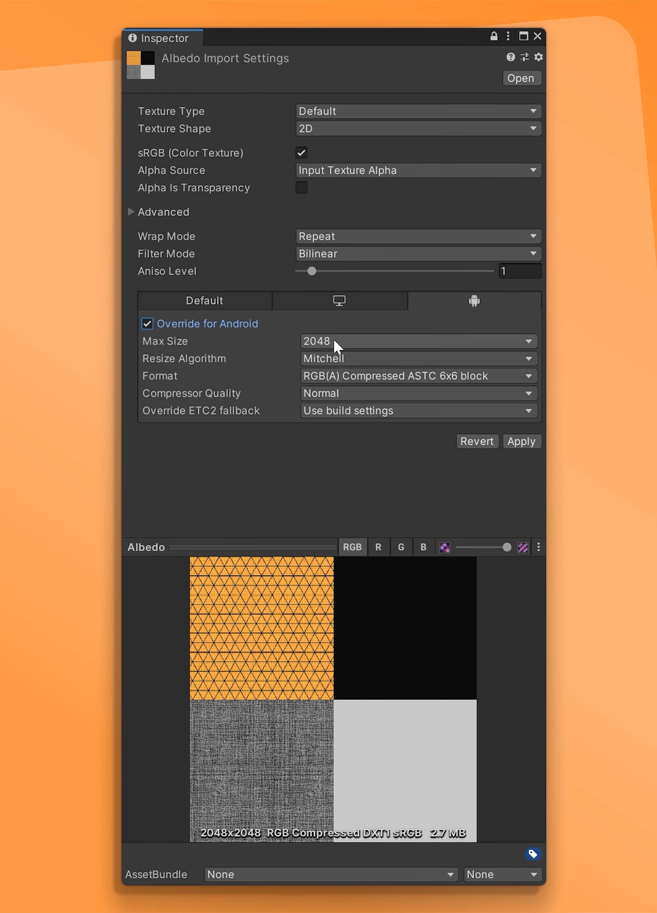The image size is (657, 913).
Task: Click the asset labels tag icon
Action: pyautogui.click(x=533, y=854)
